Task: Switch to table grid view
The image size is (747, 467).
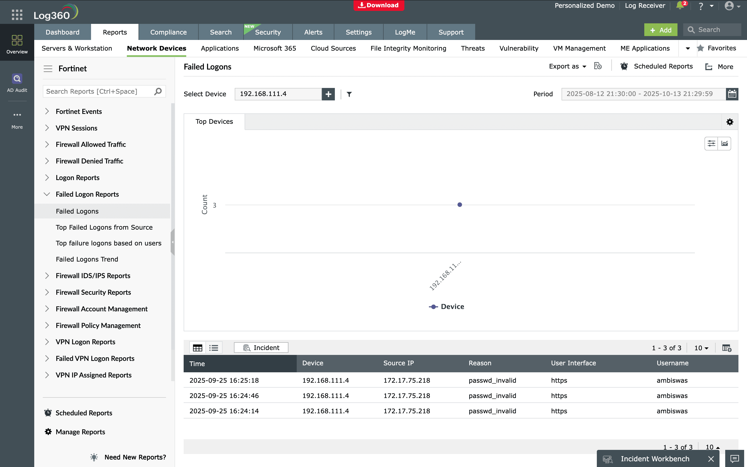Action: point(198,348)
